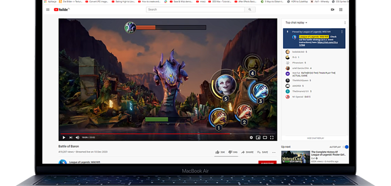Open the create video camera icon
Viewport: 391px width, 186px height.
pyautogui.click(x=332, y=10)
